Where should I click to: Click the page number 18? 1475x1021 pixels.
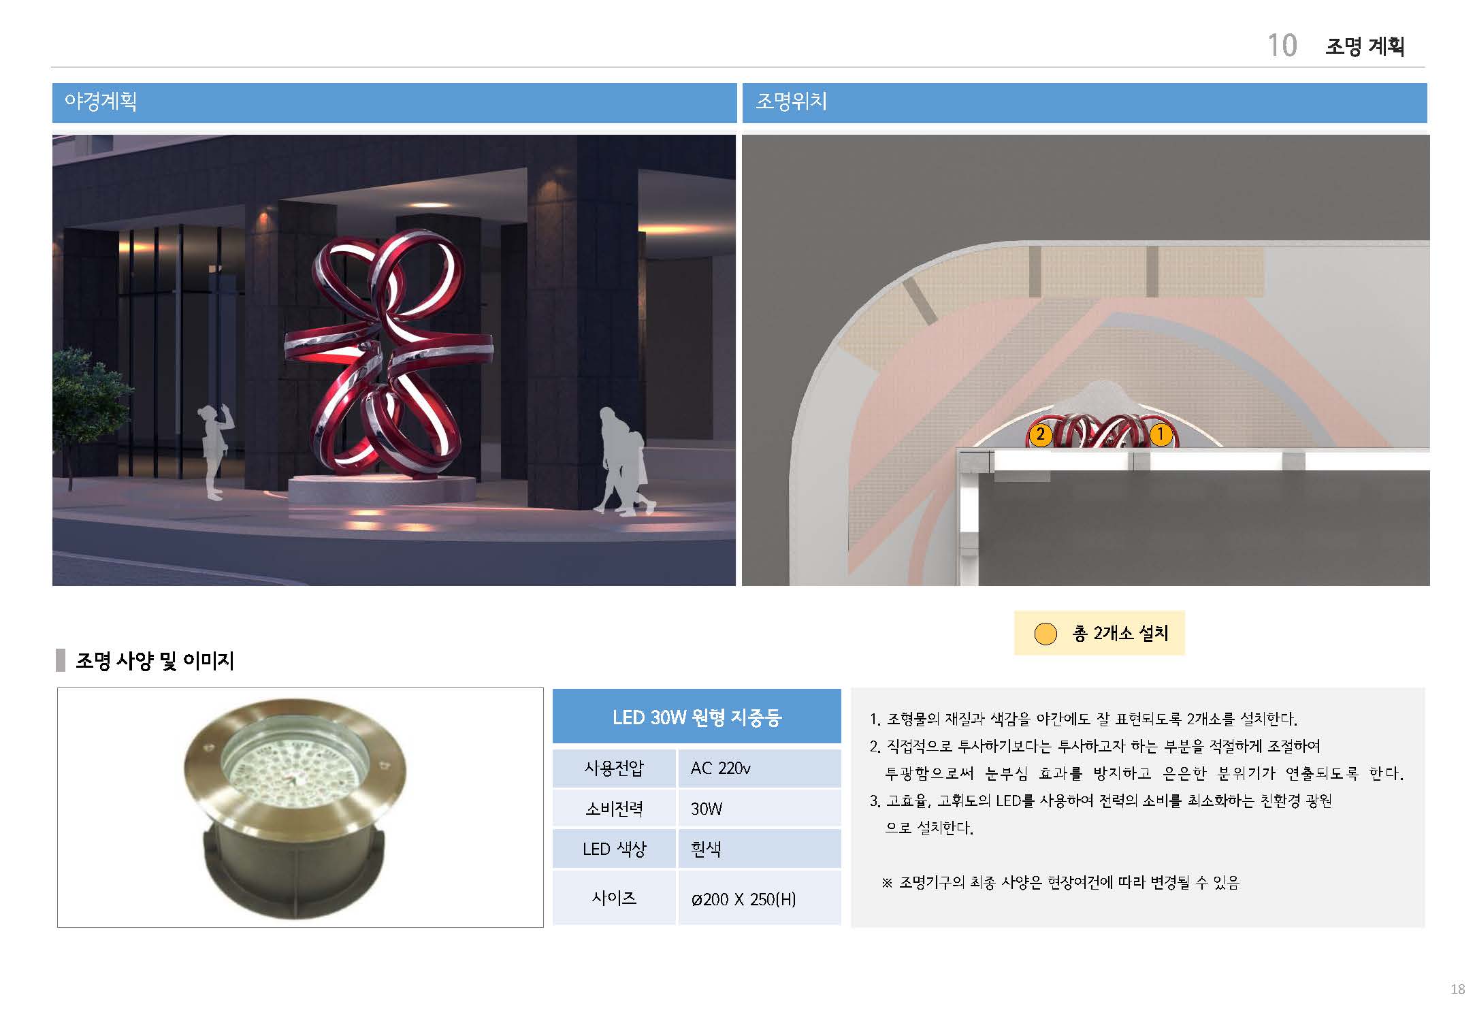(1457, 989)
